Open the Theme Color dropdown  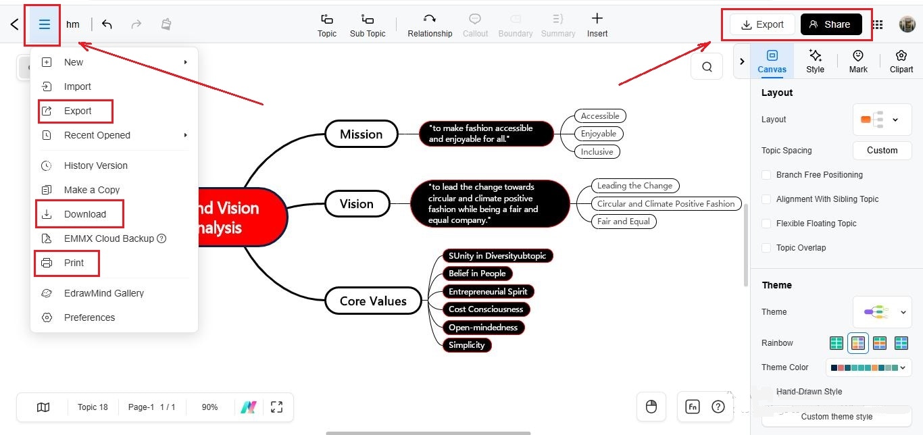868,367
